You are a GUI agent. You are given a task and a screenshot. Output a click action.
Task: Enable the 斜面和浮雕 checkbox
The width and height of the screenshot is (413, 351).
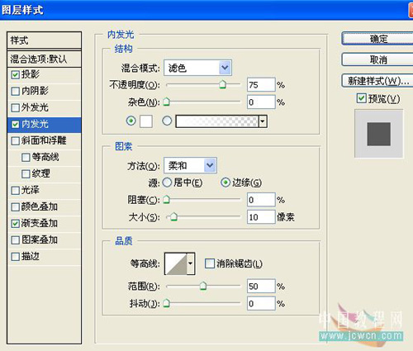(16, 141)
